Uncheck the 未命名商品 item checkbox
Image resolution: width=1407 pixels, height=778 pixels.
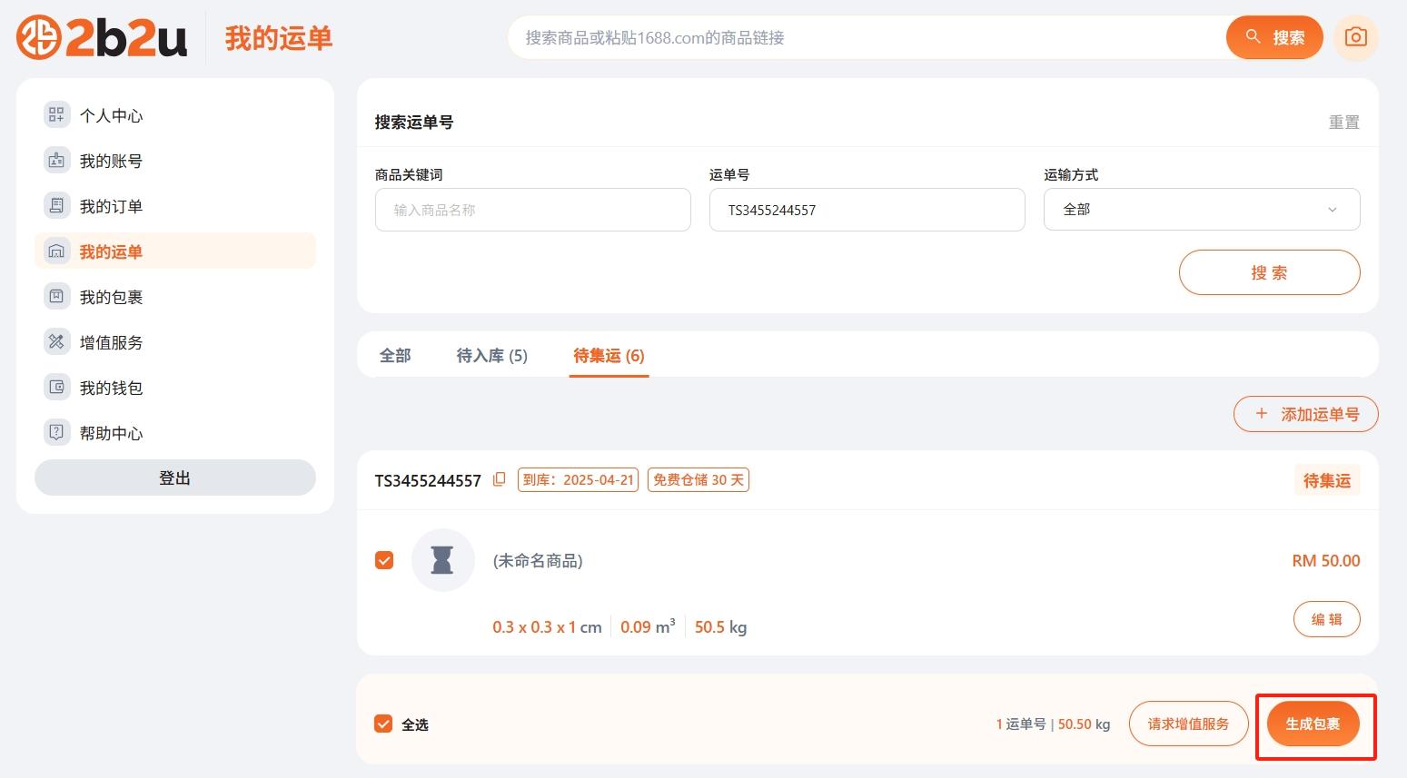tap(384, 560)
